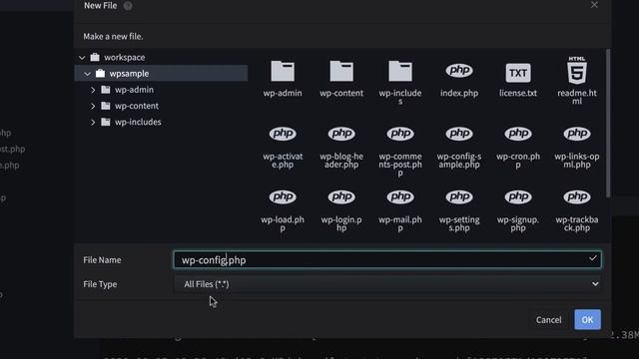The height and width of the screenshot is (359, 639).
Task: Click the File Name input field
Action: click(x=387, y=259)
